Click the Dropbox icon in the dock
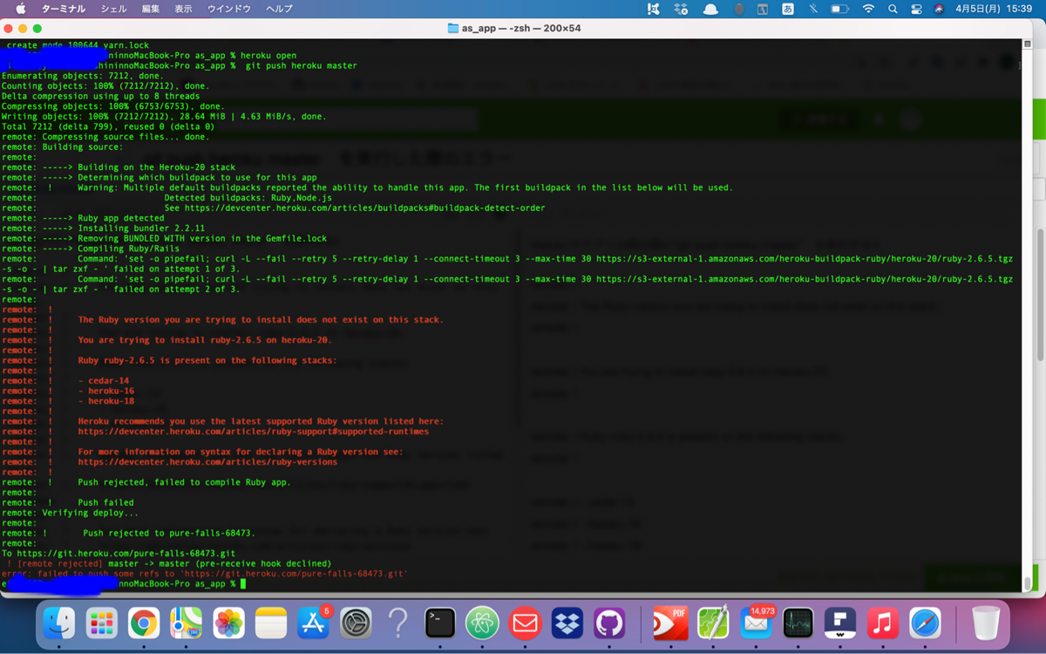The image size is (1046, 654). coord(567,623)
